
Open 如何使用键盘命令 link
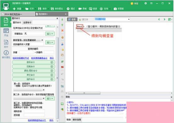click(x=39, y=58)
